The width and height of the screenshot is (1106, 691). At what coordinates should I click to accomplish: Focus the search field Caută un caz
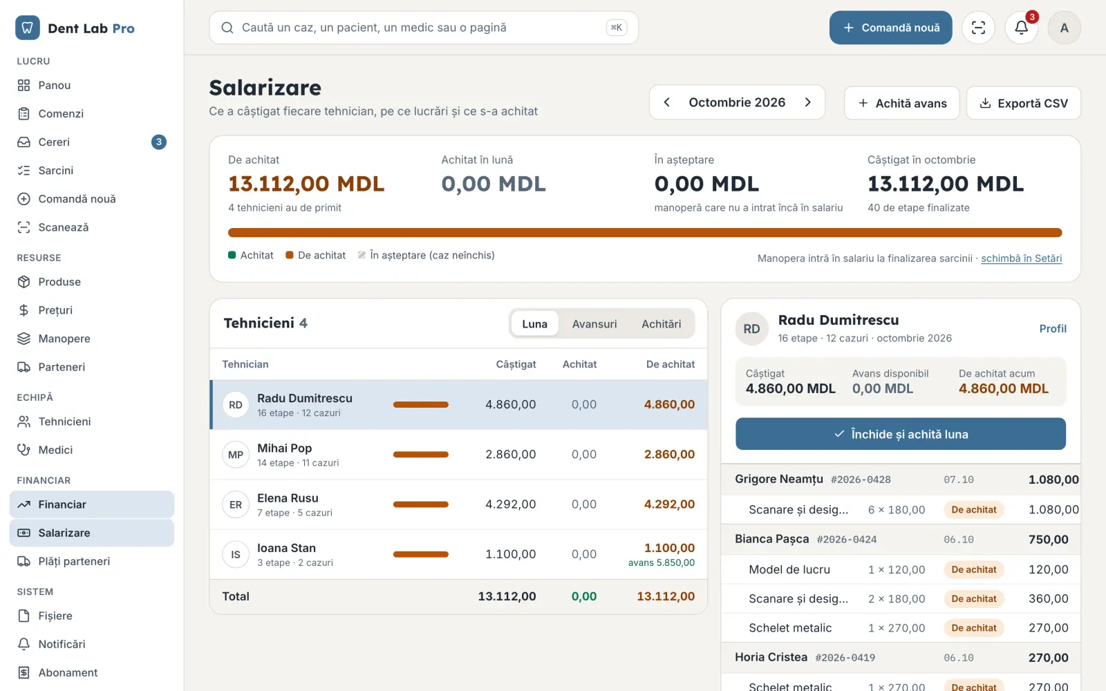pyautogui.click(x=424, y=28)
